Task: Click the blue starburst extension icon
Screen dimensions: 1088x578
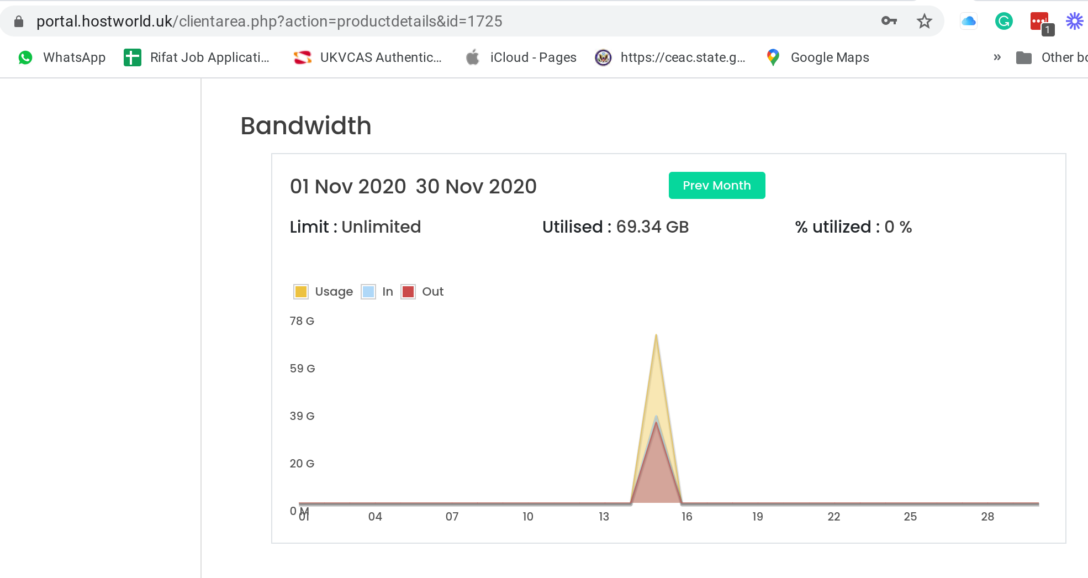Action: coord(1075,21)
